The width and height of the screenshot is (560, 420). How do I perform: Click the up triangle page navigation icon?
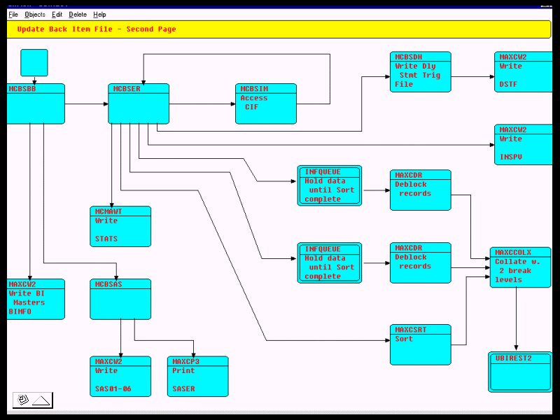point(41,400)
